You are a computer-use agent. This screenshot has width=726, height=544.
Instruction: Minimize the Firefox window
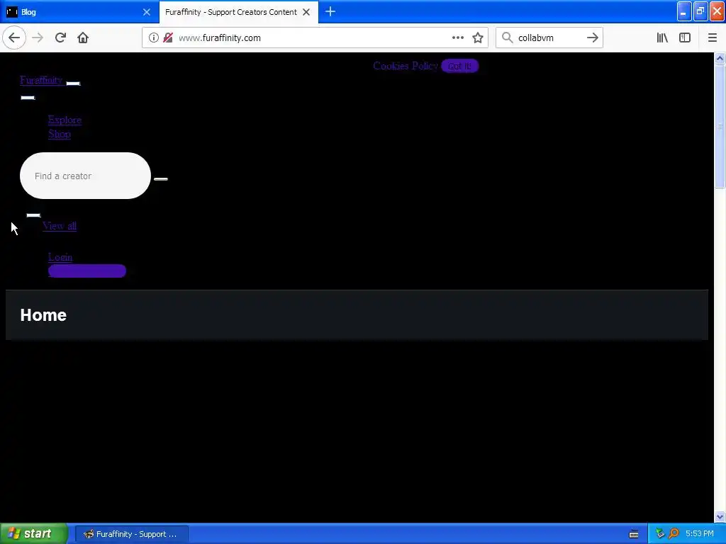[684, 12]
